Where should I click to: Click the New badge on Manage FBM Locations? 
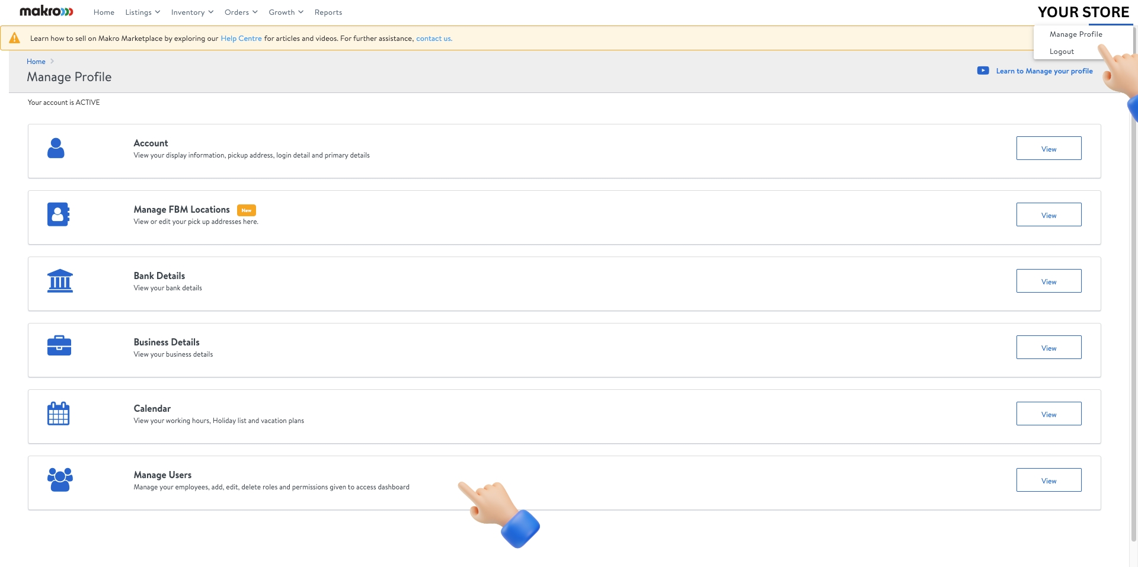(x=247, y=210)
